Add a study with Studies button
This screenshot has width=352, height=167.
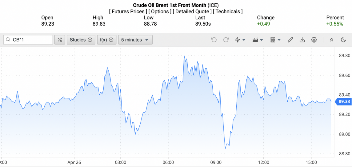tap(81, 40)
